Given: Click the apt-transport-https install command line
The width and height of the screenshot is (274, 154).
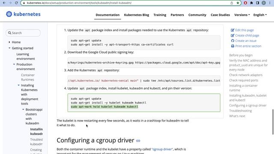Looking at the screenshot, I should pyautogui.click(x=122, y=44).
